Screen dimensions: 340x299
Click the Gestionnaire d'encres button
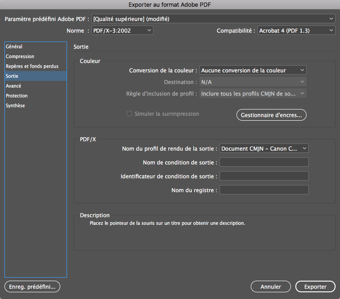271,115
